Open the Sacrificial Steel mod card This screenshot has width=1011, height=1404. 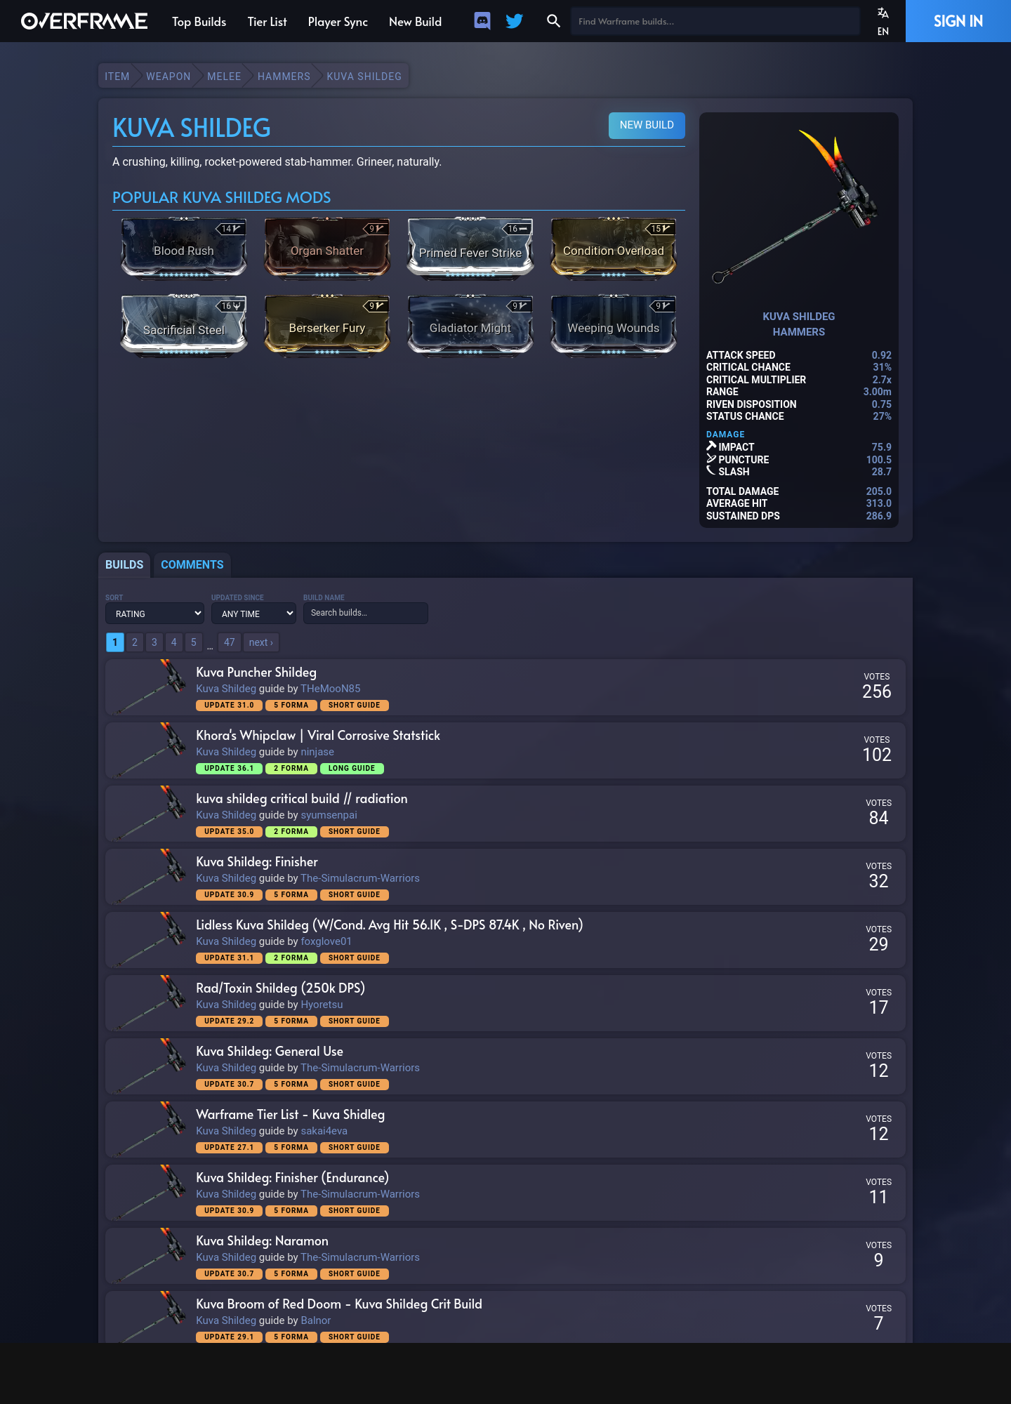click(x=184, y=325)
